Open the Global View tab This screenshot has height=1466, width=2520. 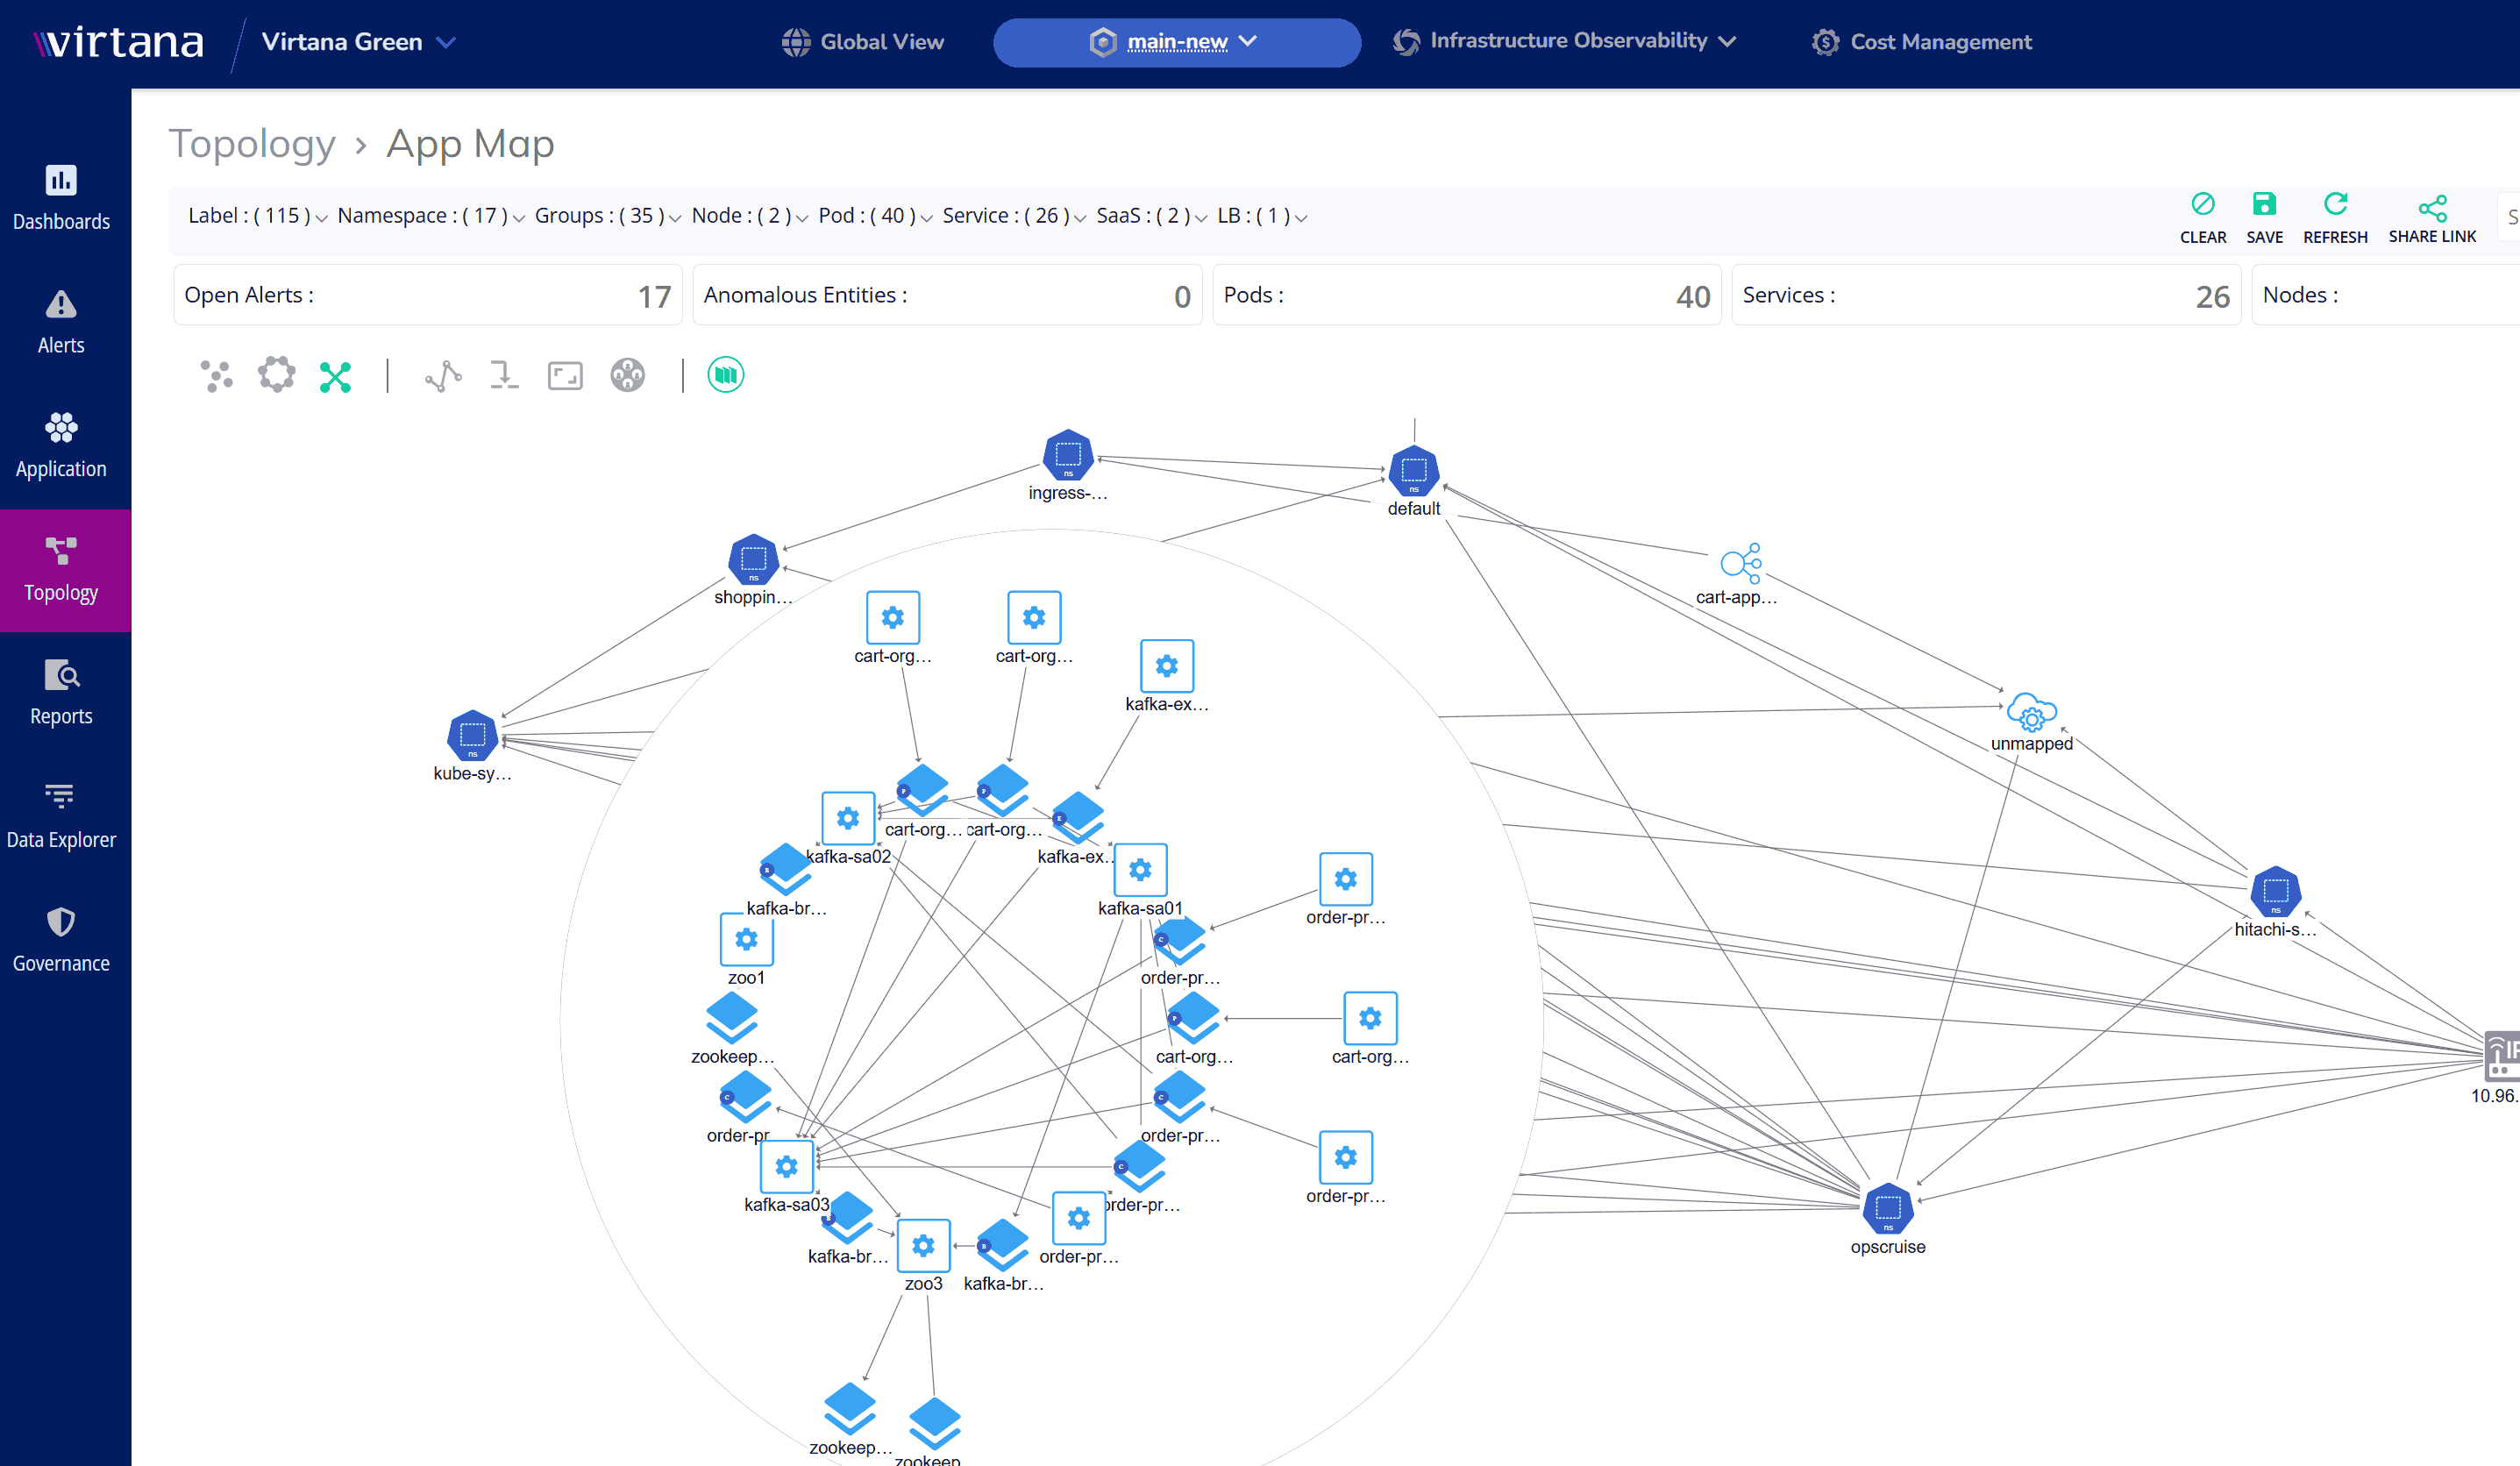(863, 42)
